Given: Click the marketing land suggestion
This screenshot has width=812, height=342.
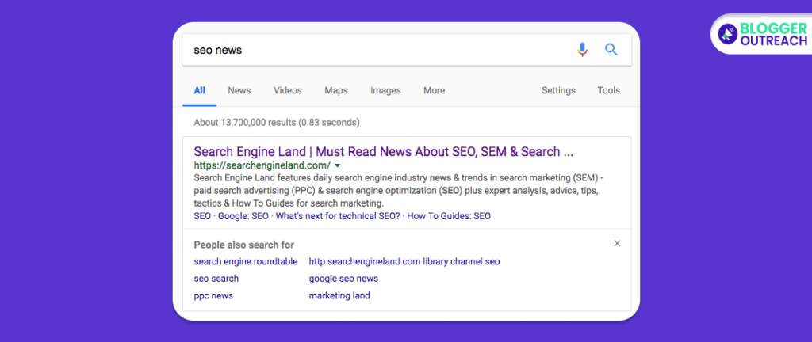Looking at the screenshot, I should [x=339, y=296].
